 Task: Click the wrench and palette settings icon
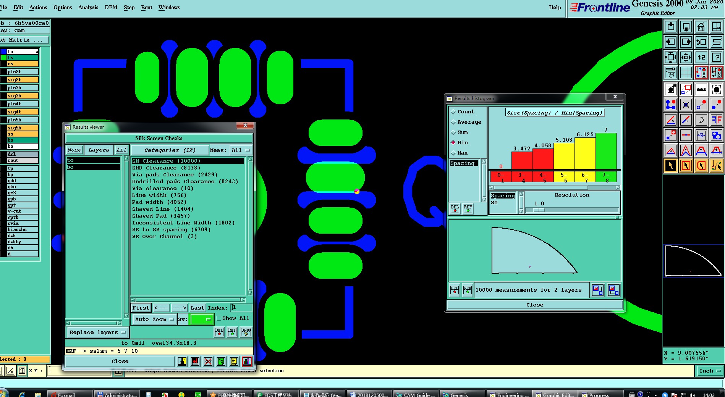click(671, 73)
